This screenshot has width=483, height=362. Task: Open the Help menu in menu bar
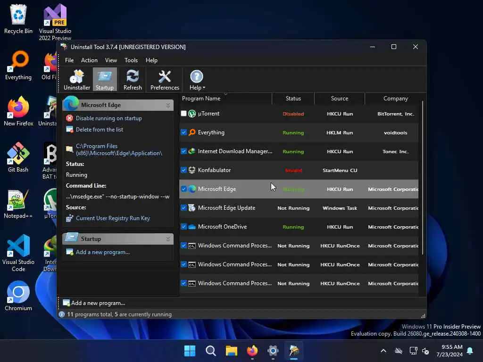[151, 60]
